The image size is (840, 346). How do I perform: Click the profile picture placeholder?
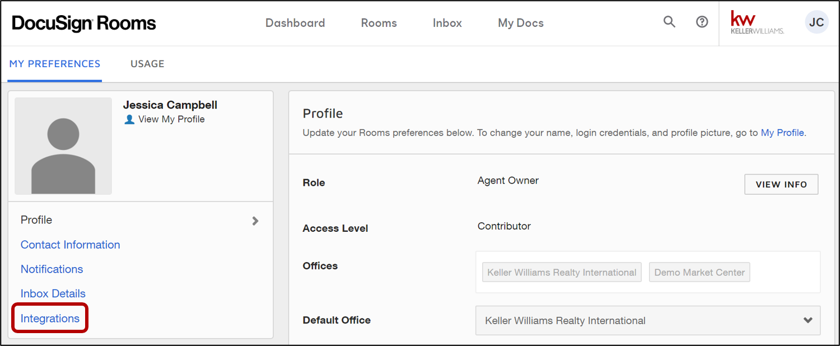point(63,146)
